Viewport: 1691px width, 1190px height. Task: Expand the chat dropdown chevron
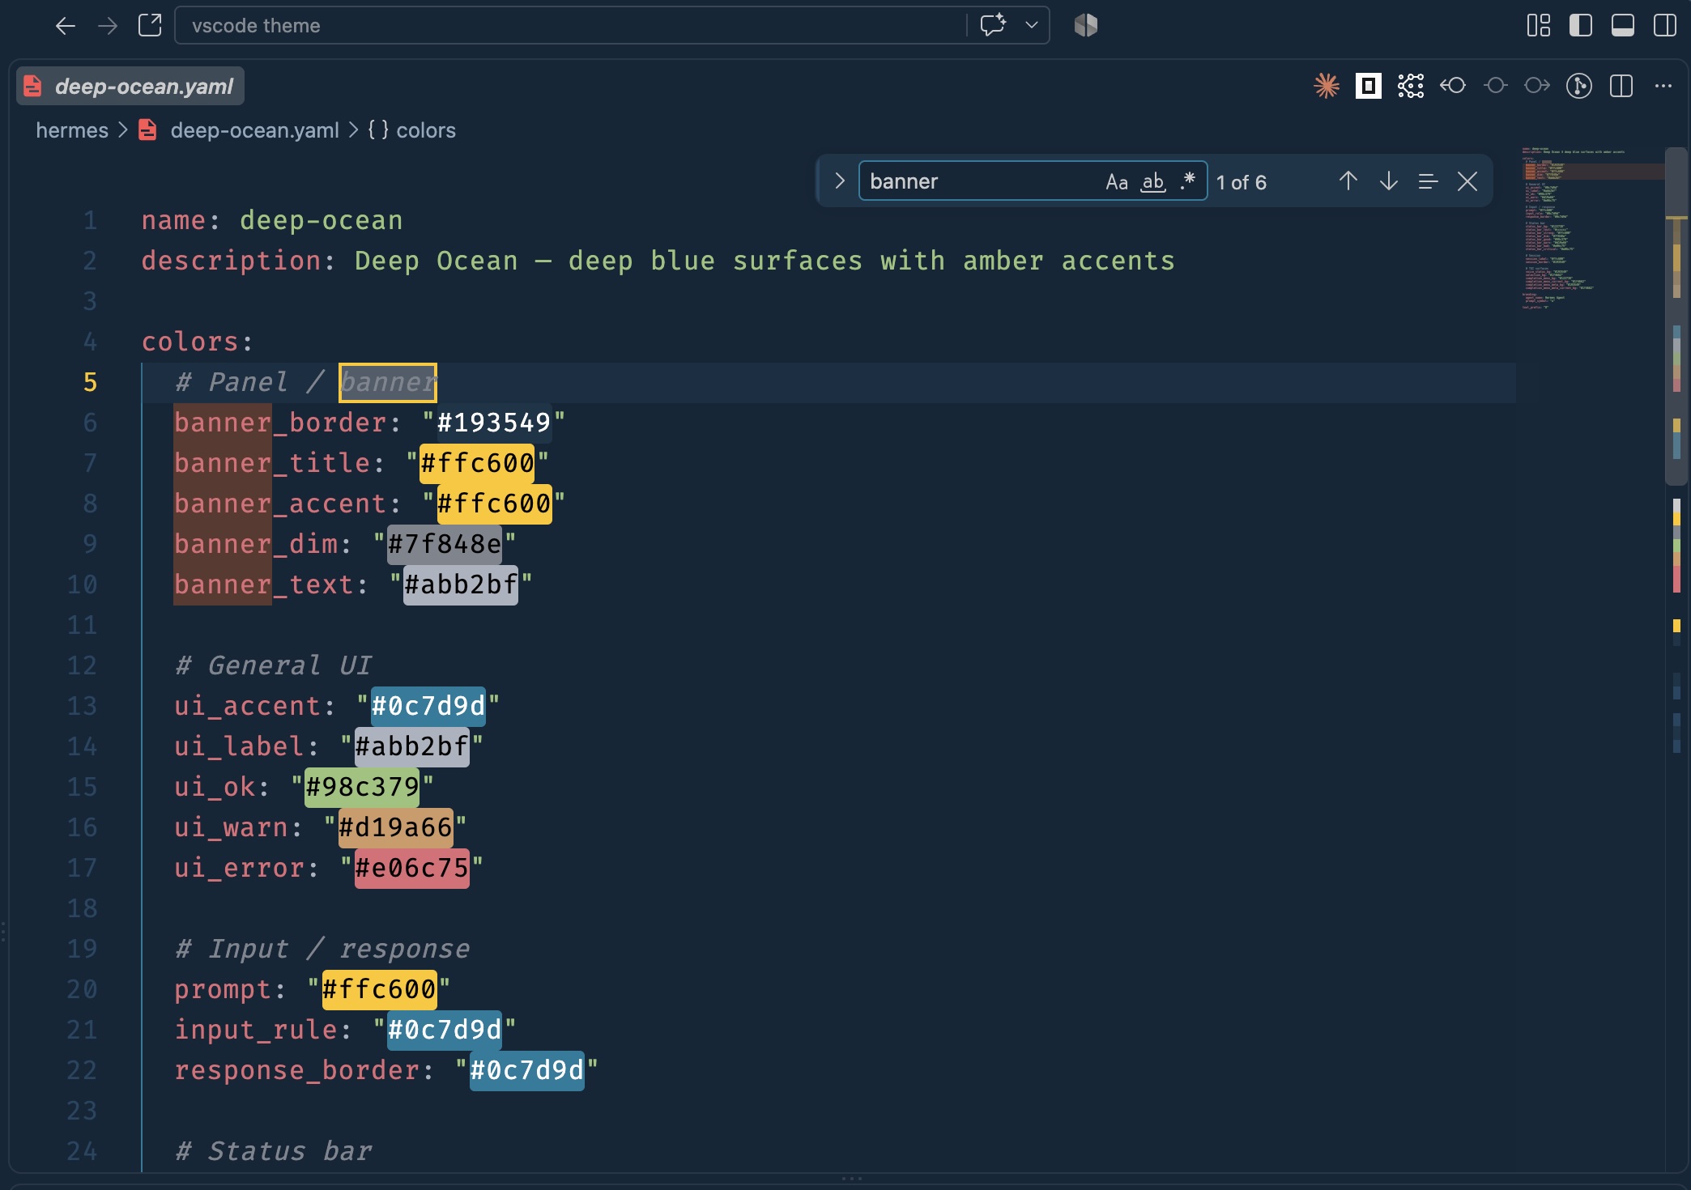click(1032, 25)
